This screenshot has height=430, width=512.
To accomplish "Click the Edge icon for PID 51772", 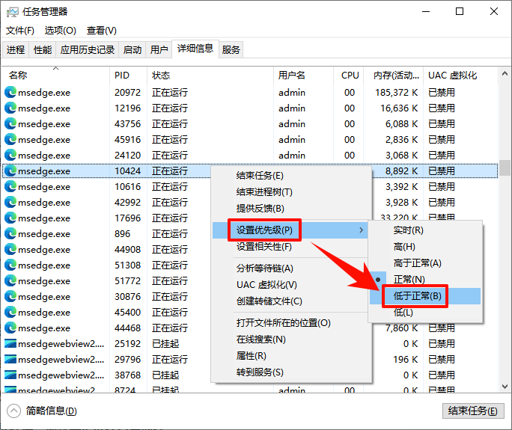I will 10,280.
